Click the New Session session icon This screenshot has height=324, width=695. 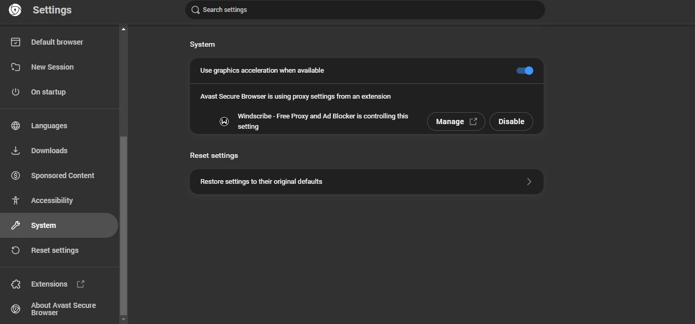16,67
